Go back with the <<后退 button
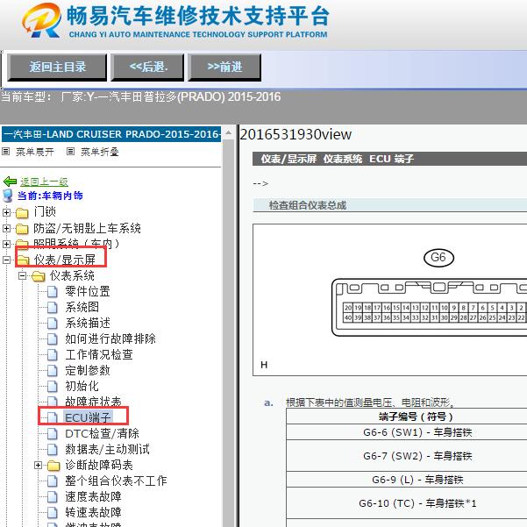The height and width of the screenshot is (527, 527). 147,68
